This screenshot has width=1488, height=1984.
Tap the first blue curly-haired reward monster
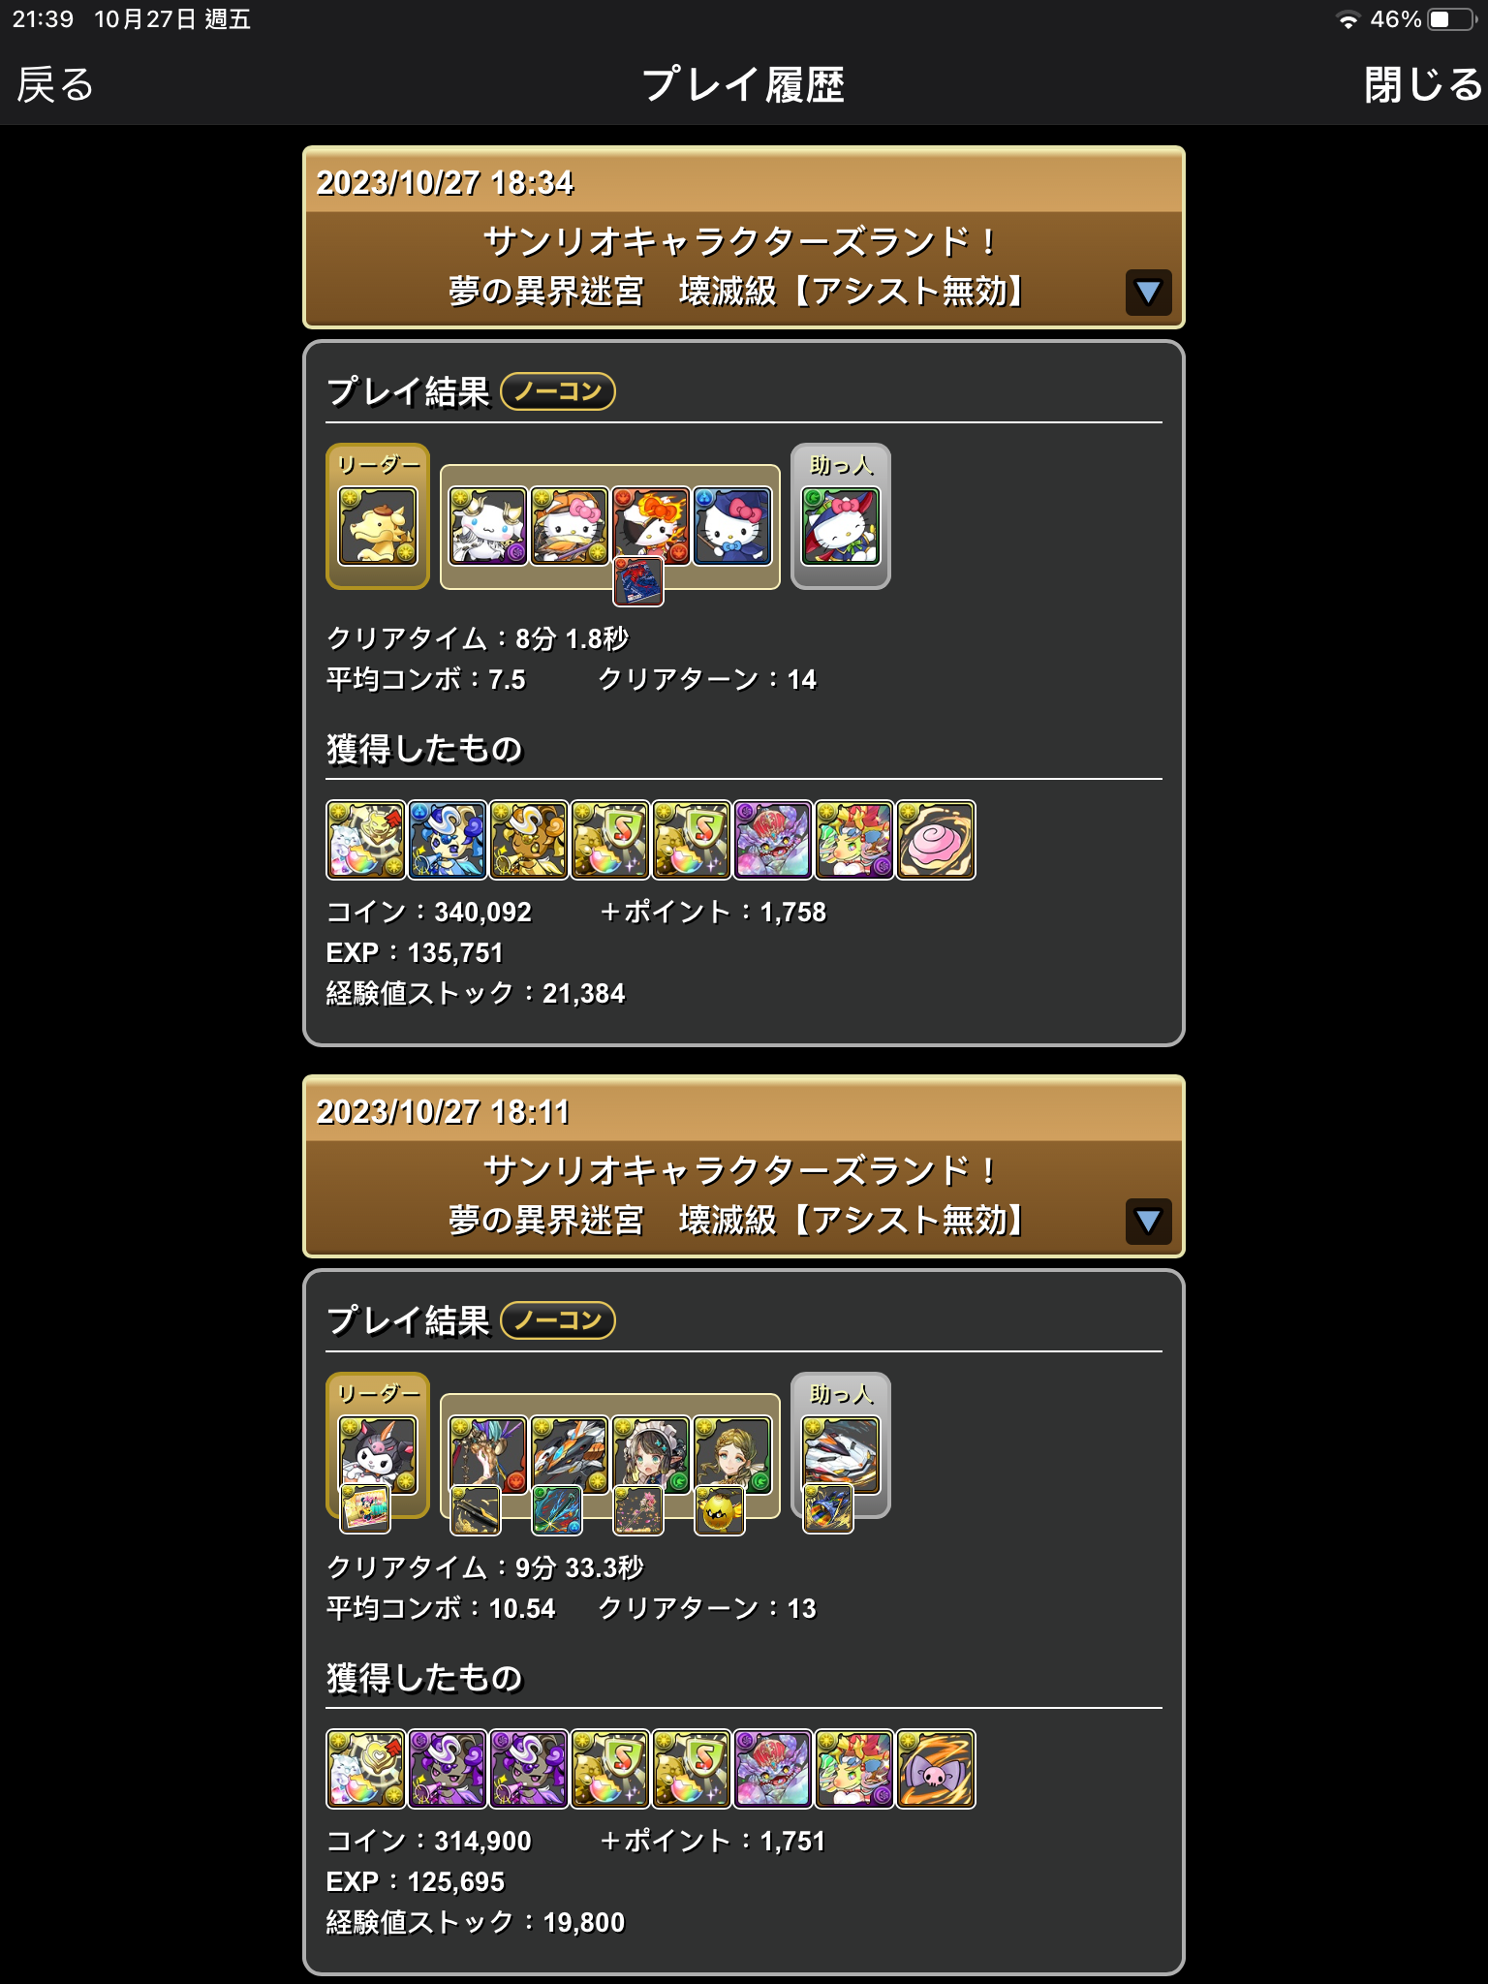tap(447, 840)
